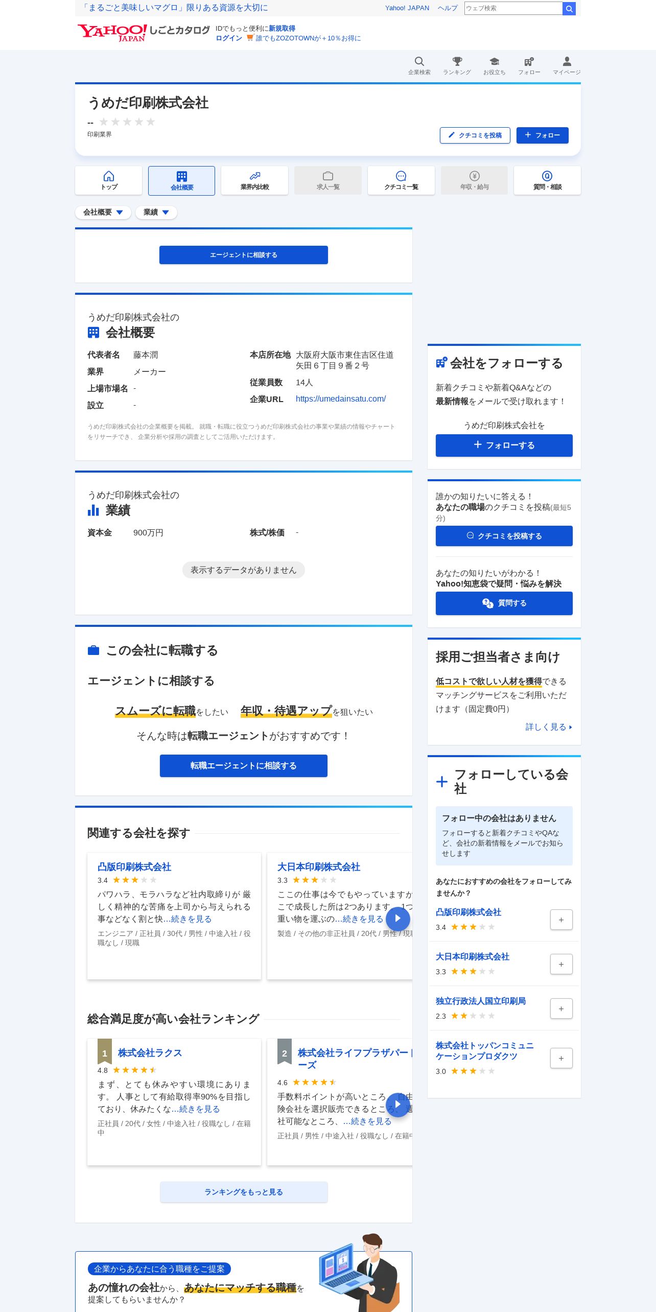656x1312 pixels.
Task: Switch to the 業界内比較 tab
Action: pos(254,180)
